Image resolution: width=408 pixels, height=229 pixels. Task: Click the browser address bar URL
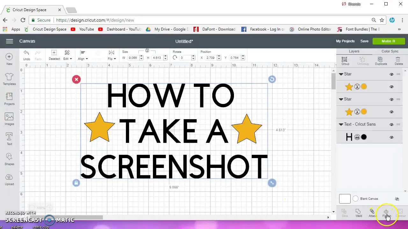[95, 20]
